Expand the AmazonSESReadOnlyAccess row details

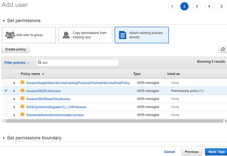(x=14, y=99)
